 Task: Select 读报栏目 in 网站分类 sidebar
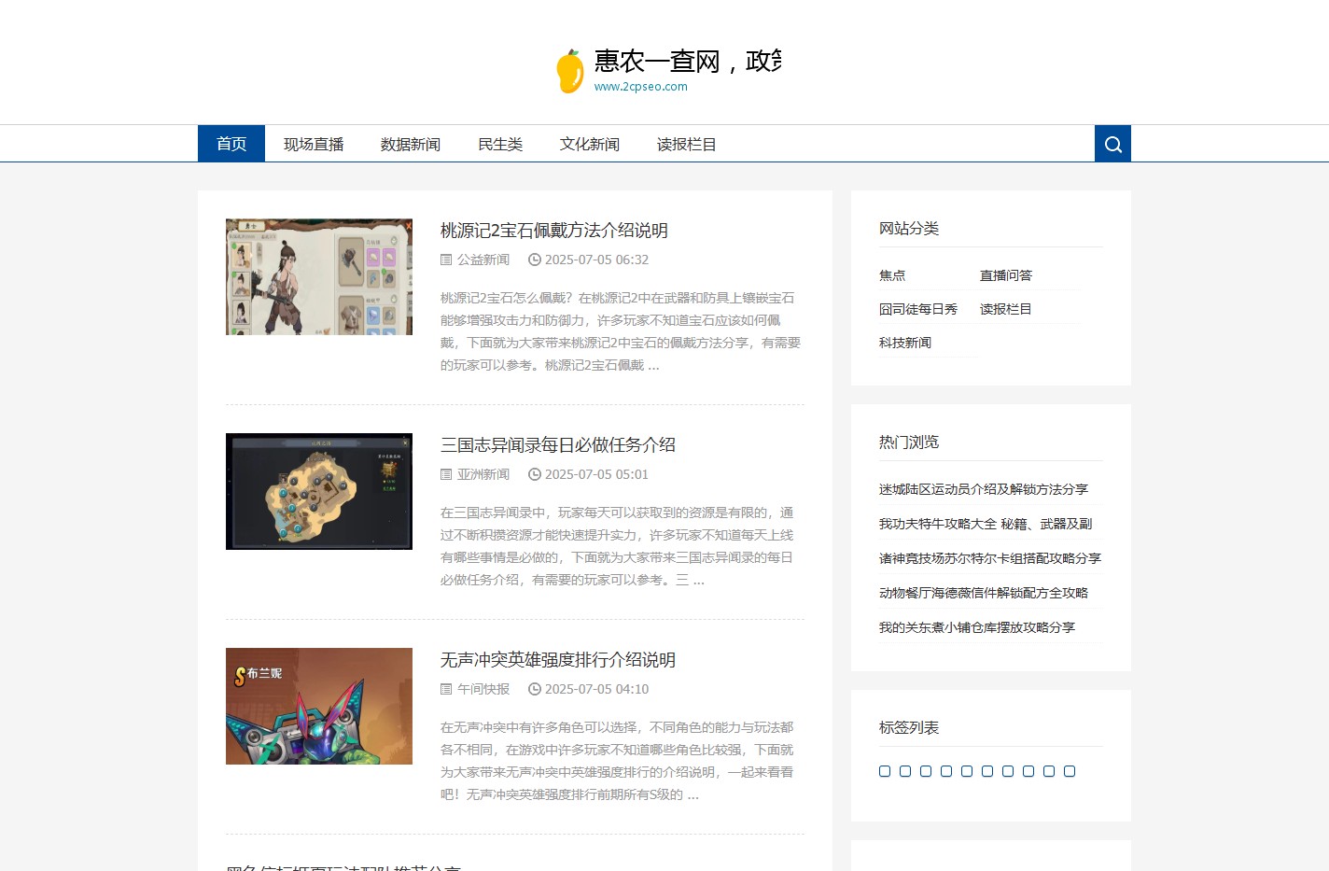(1006, 309)
